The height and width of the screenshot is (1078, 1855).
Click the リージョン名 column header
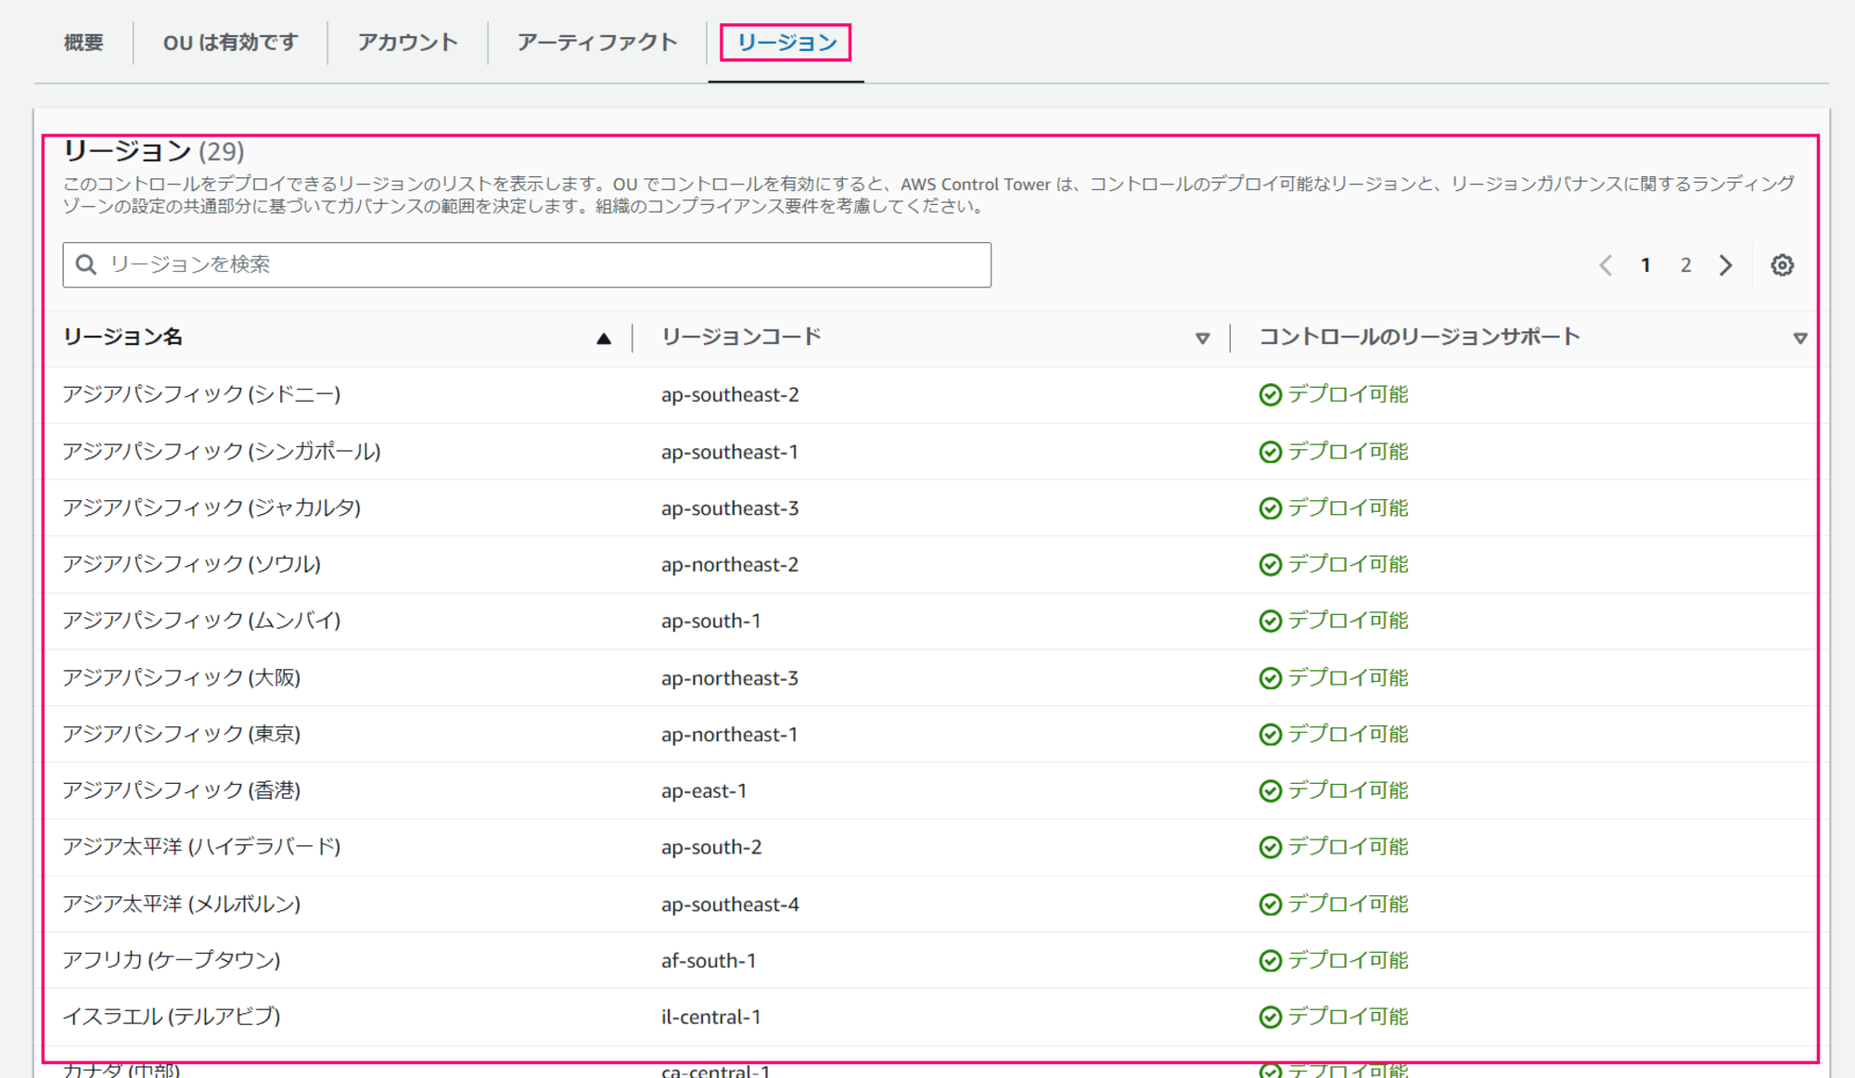click(122, 337)
